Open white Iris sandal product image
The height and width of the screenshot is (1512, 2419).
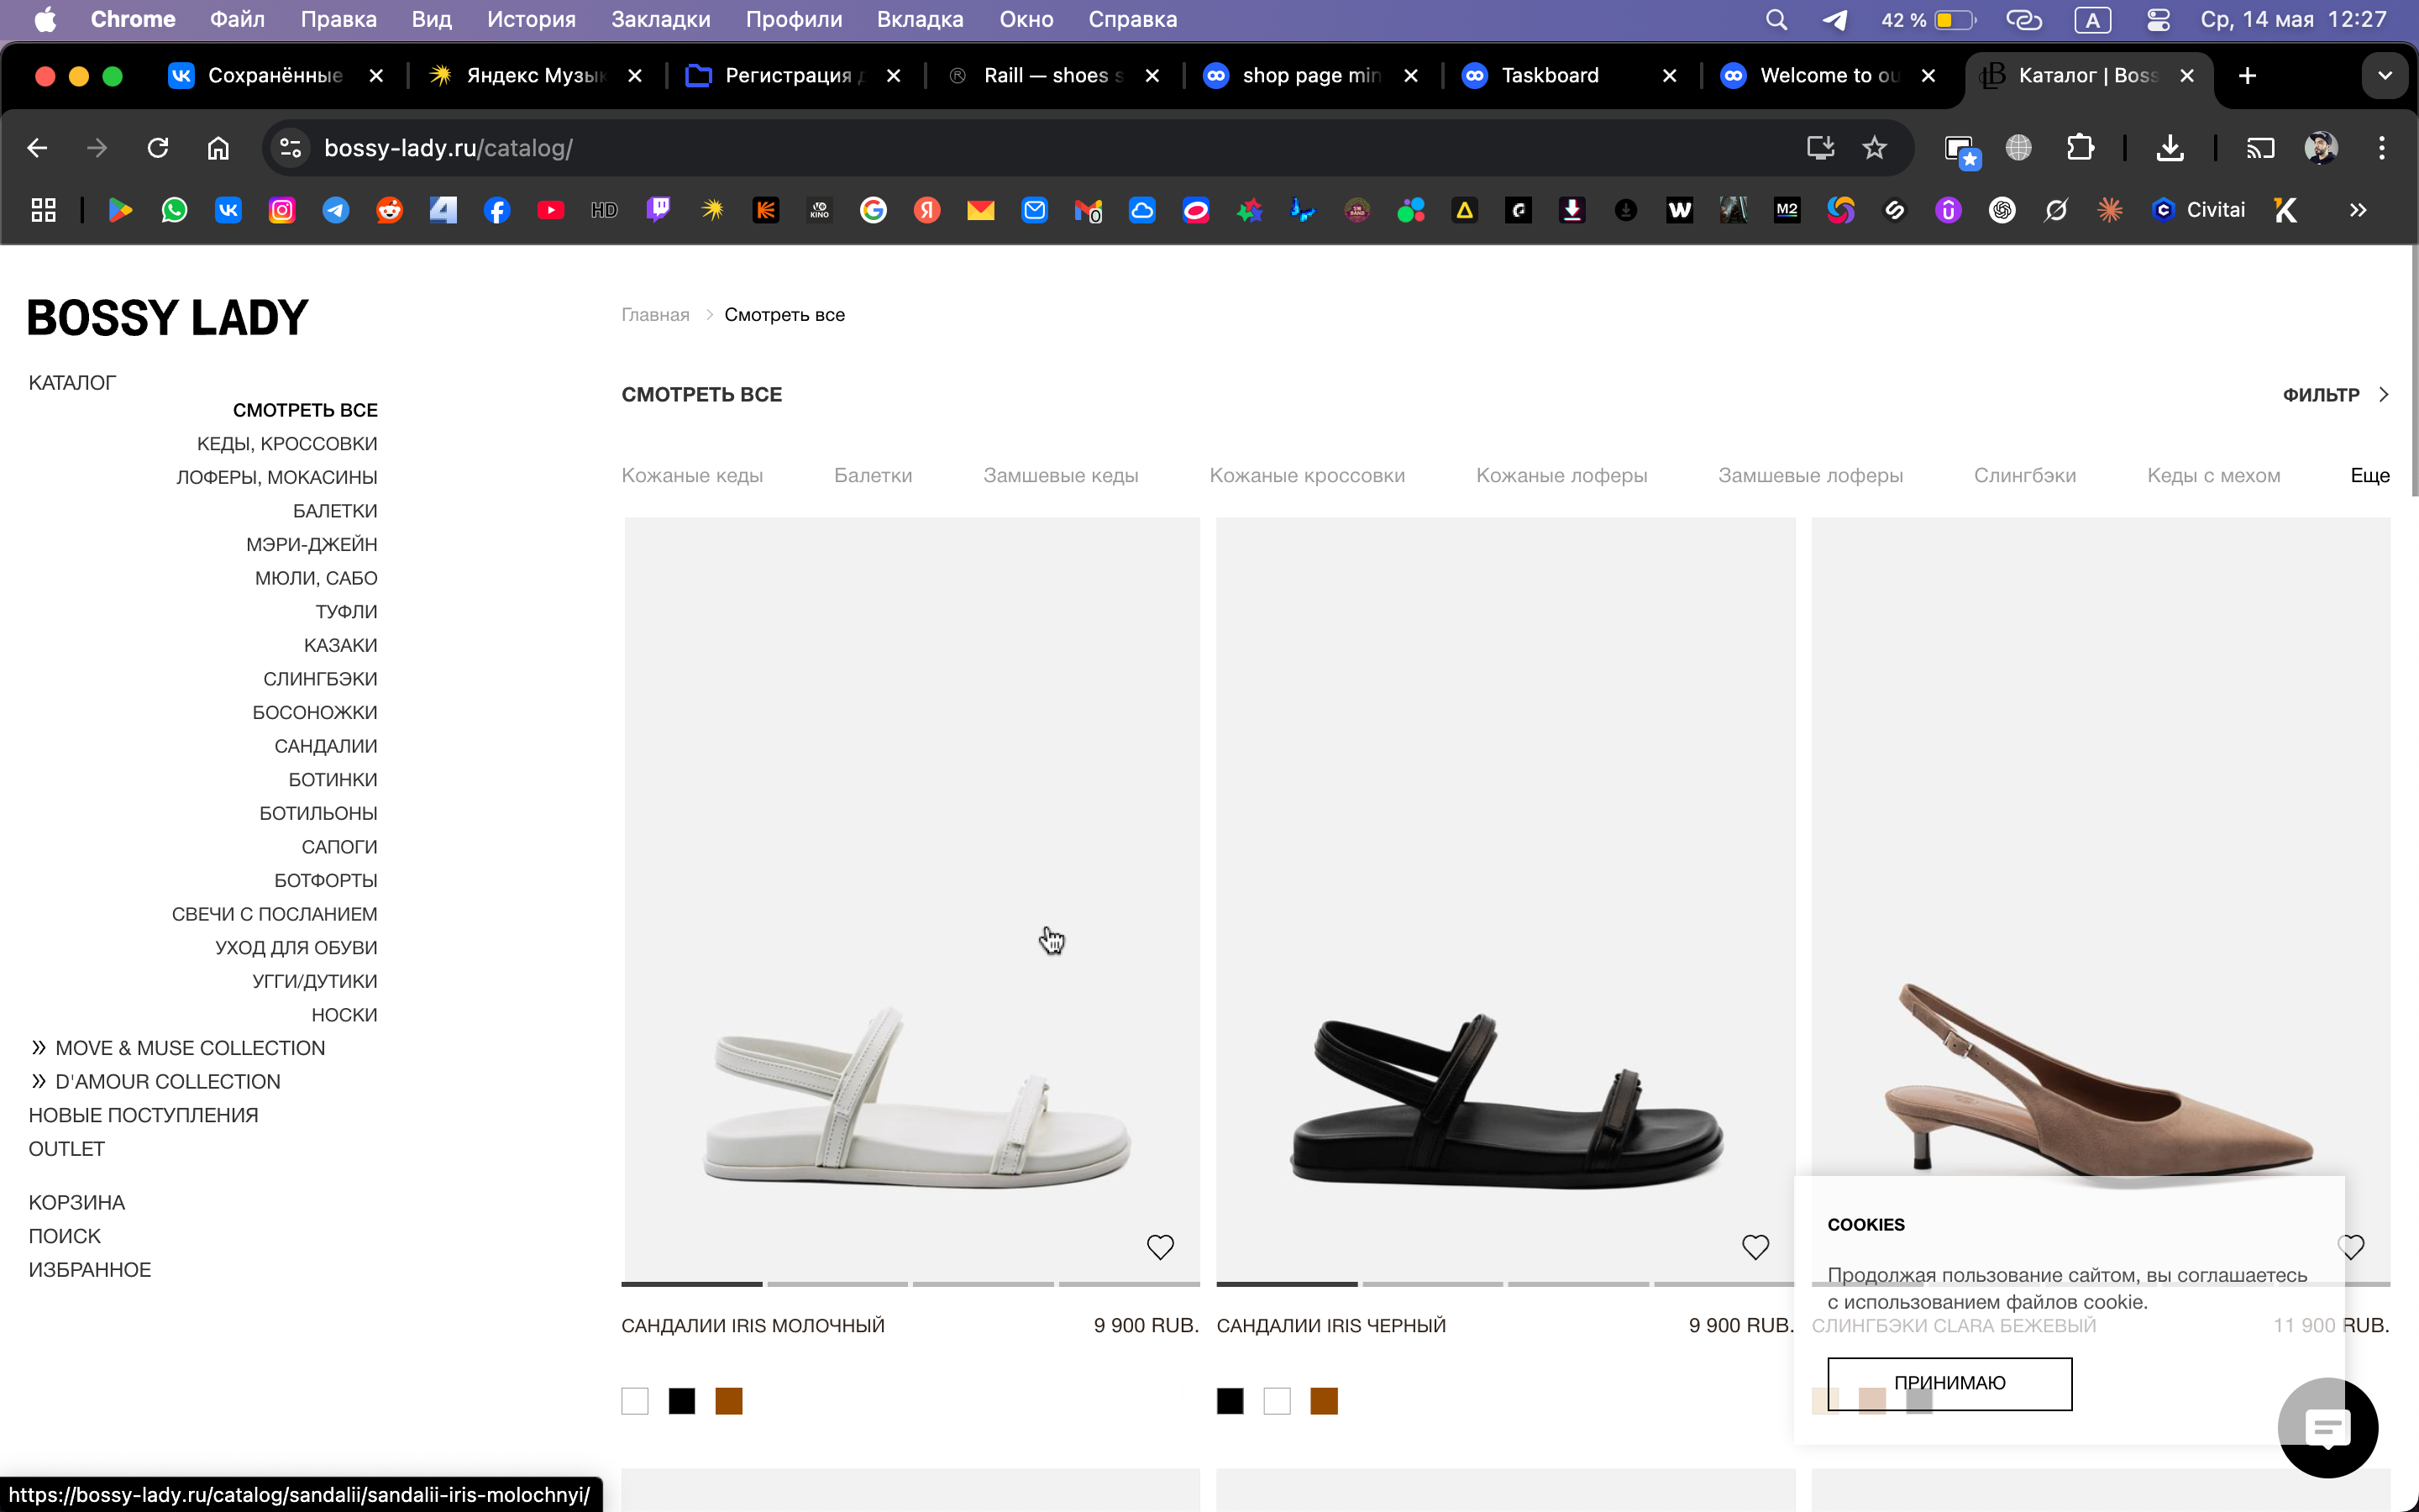tap(910, 900)
